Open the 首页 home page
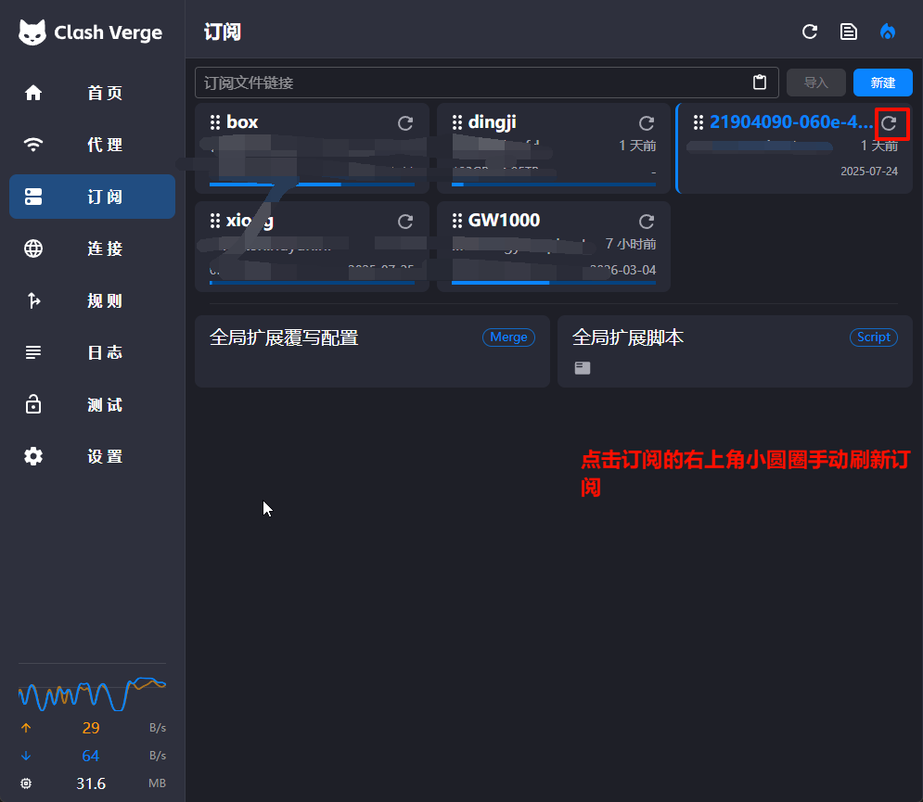 [93, 93]
